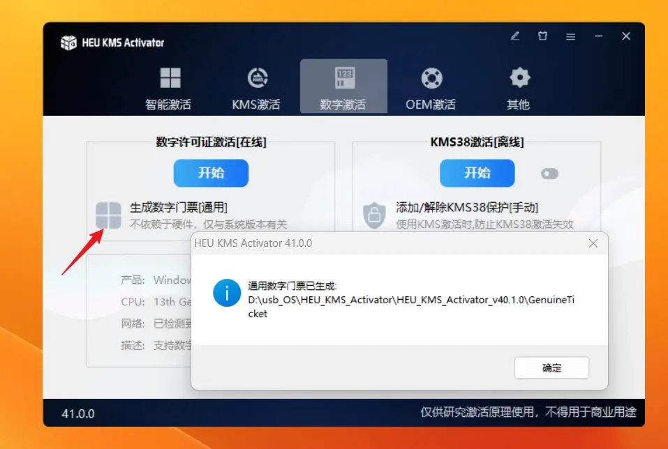Click the 产品: label in info panel
The height and width of the screenshot is (449, 668).
[x=133, y=280]
